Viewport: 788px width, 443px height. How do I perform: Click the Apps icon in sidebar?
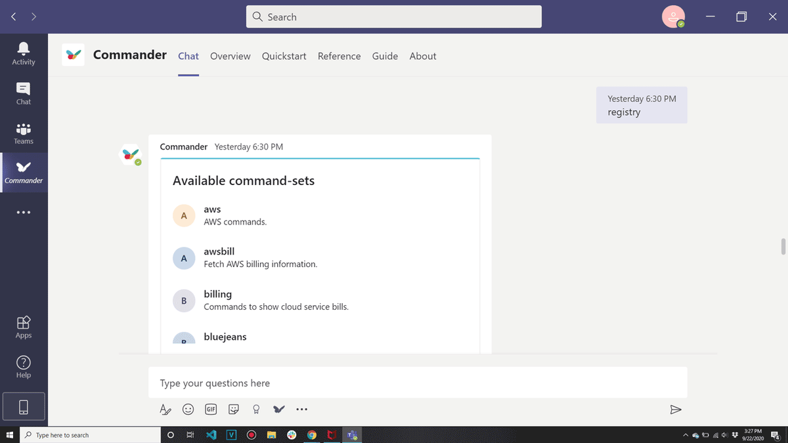tap(24, 327)
